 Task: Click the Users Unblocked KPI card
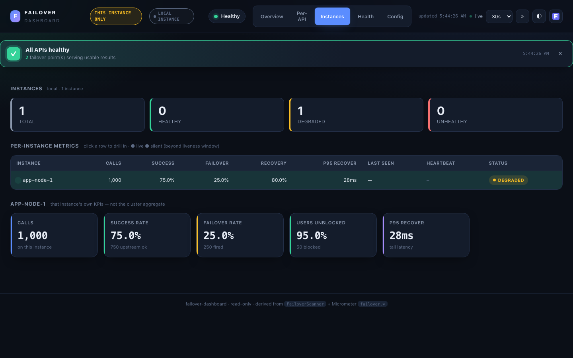(333, 235)
